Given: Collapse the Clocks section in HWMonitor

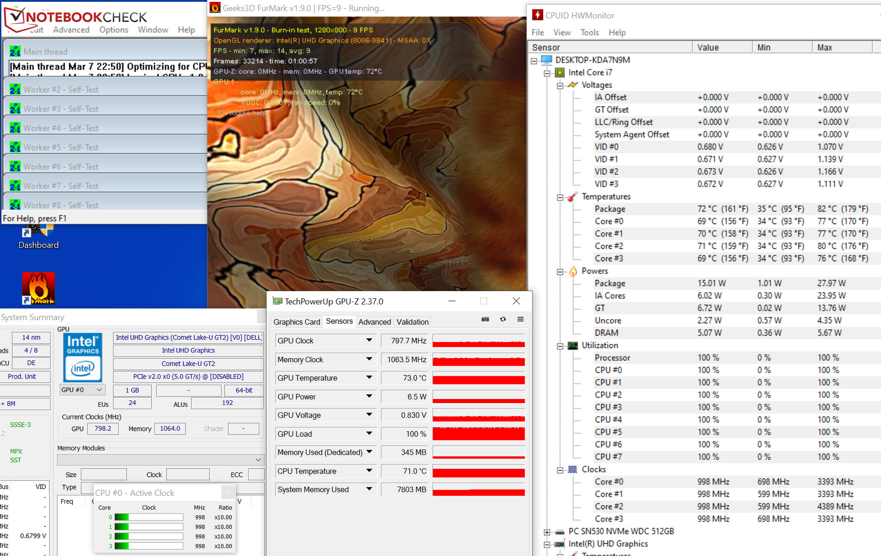Looking at the screenshot, I should (560, 470).
